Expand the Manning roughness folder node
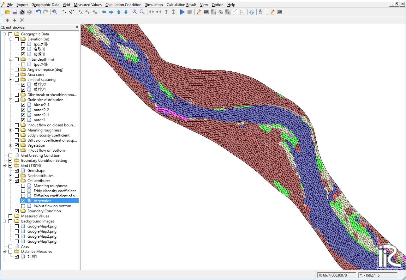Image resolution: width=406 pixels, height=280 pixels. (11, 130)
